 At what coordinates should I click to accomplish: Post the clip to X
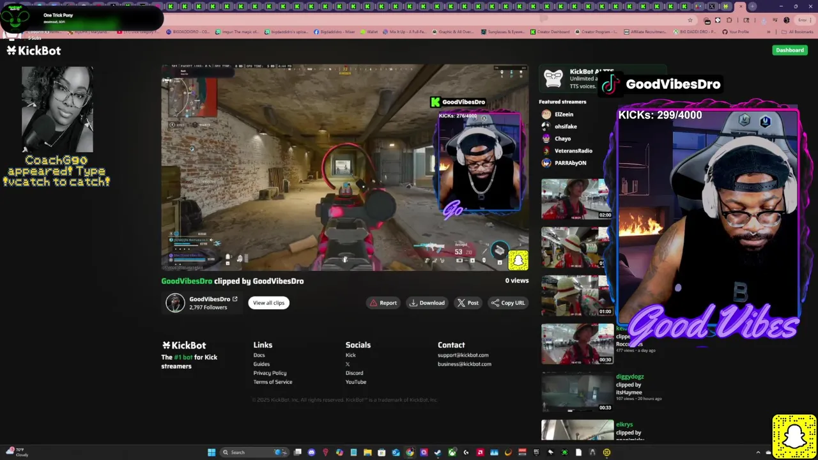click(x=468, y=303)
